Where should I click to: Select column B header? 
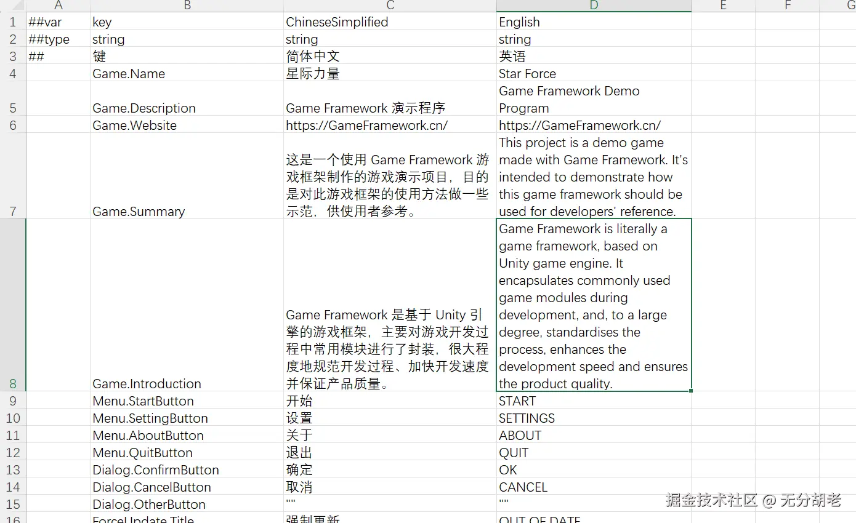187,6
